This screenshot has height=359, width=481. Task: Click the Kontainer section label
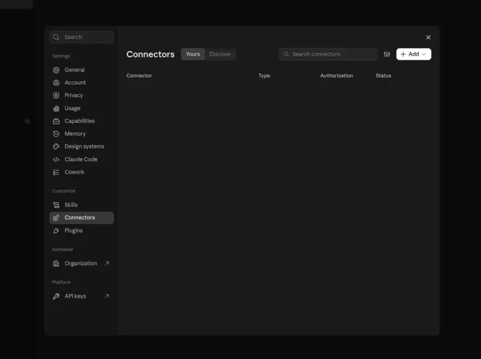point(63,249)
